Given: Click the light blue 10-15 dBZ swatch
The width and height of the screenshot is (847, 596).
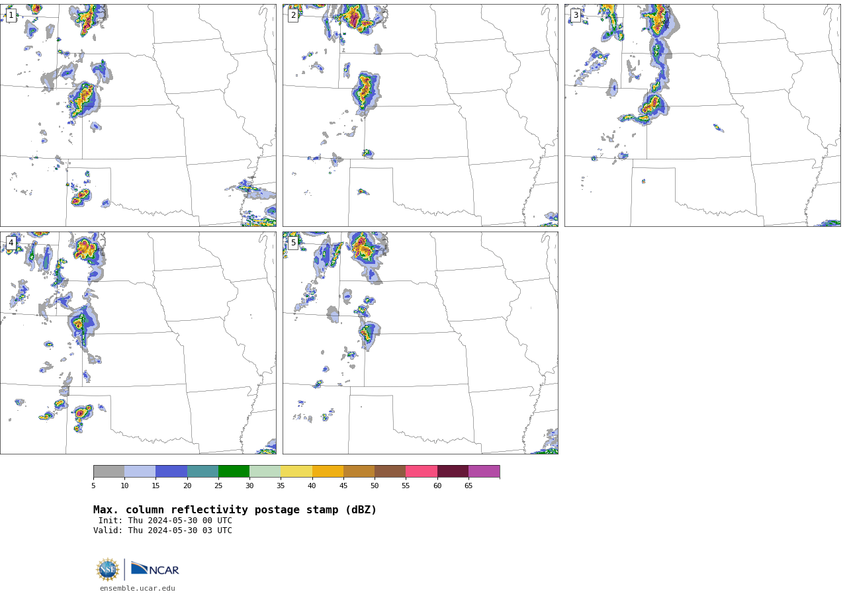Looking at the screenshot, I should [140, 472].
